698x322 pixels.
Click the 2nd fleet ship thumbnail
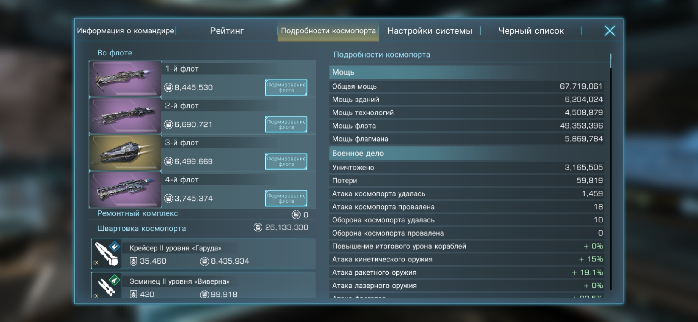pos(125,116)
